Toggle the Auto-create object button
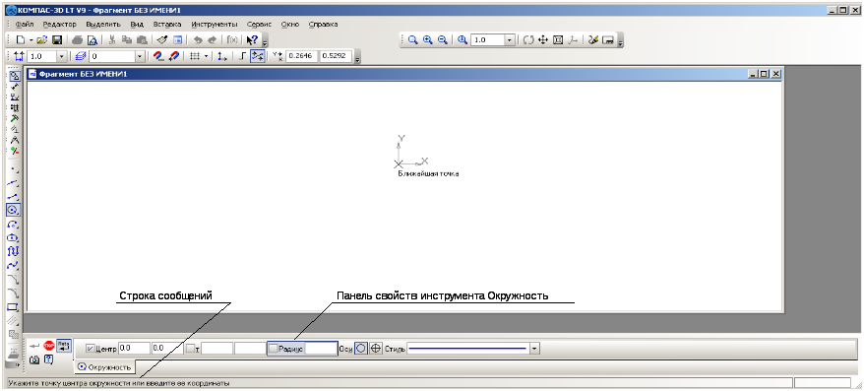Image resolution: width=864 pixels, height=391 pixels. [64, 346]
